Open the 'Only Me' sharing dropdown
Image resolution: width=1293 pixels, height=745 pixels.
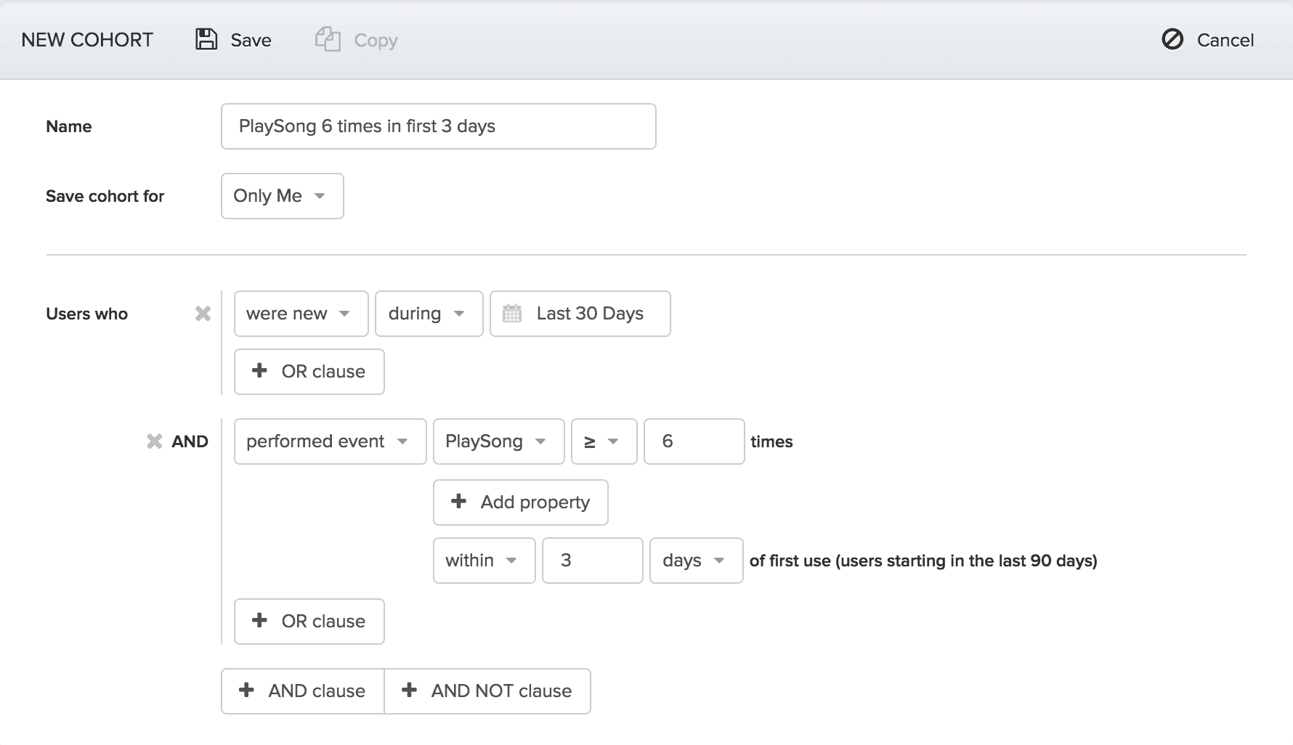(x=282, y=196)
